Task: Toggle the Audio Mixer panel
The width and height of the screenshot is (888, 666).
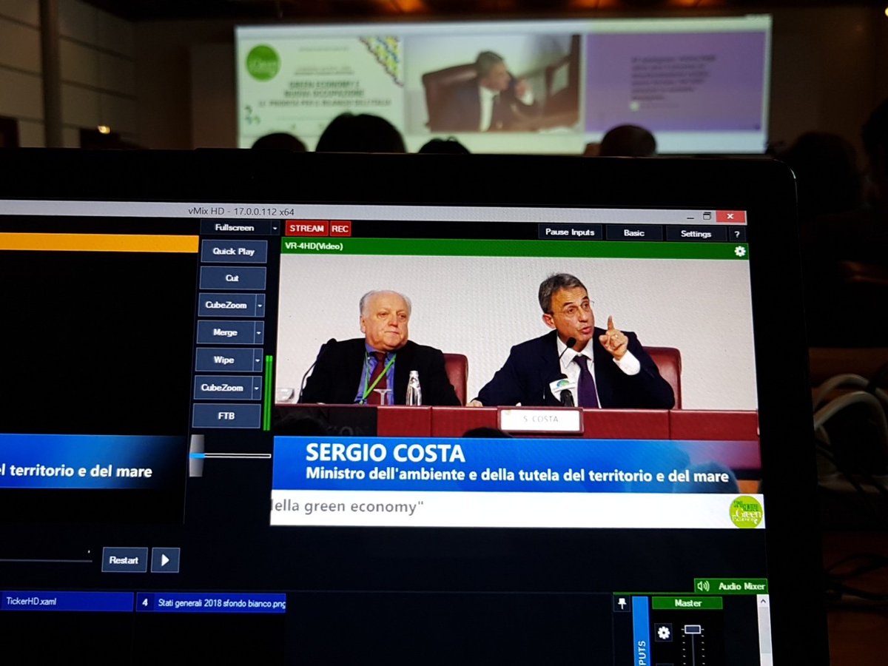Action: [730, 586]
